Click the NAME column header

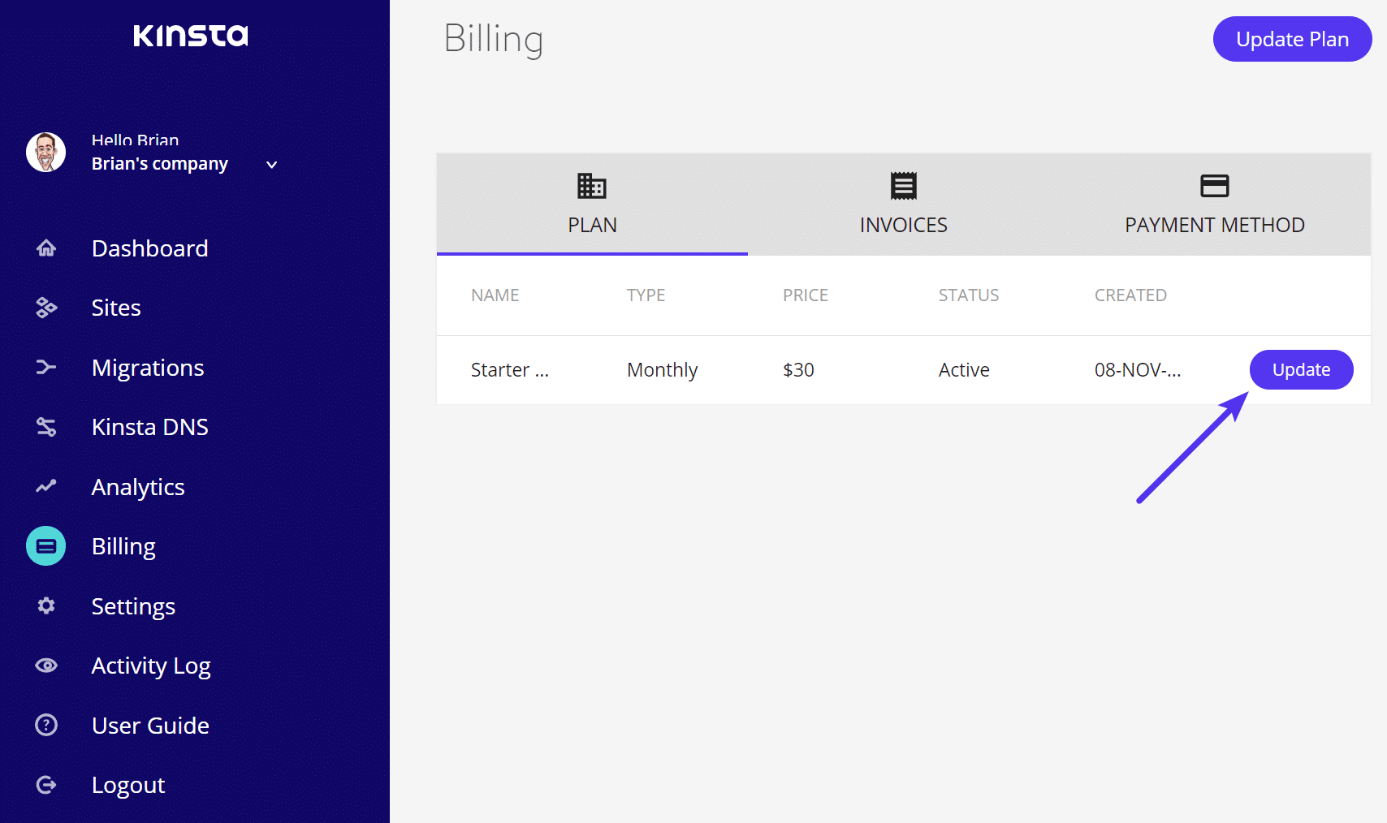[495, 295]
